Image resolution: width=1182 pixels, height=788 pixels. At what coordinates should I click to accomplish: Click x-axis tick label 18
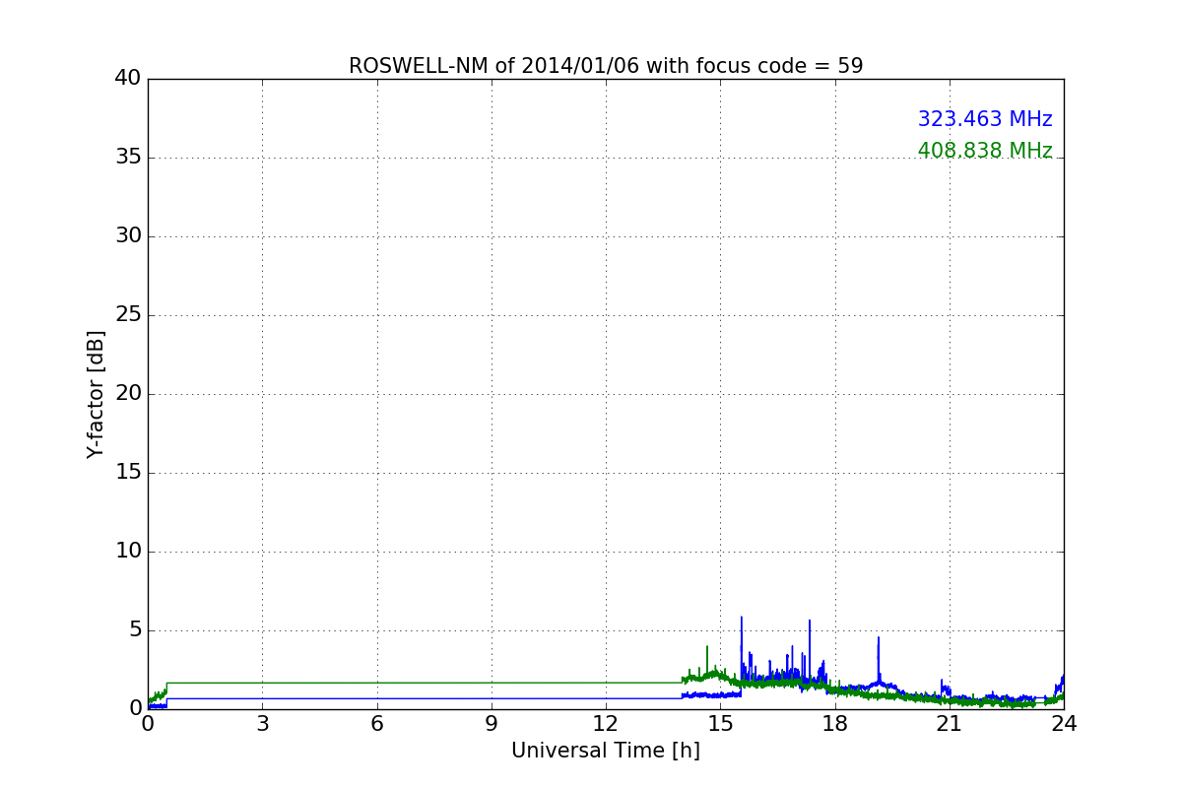tap(835, 724)
